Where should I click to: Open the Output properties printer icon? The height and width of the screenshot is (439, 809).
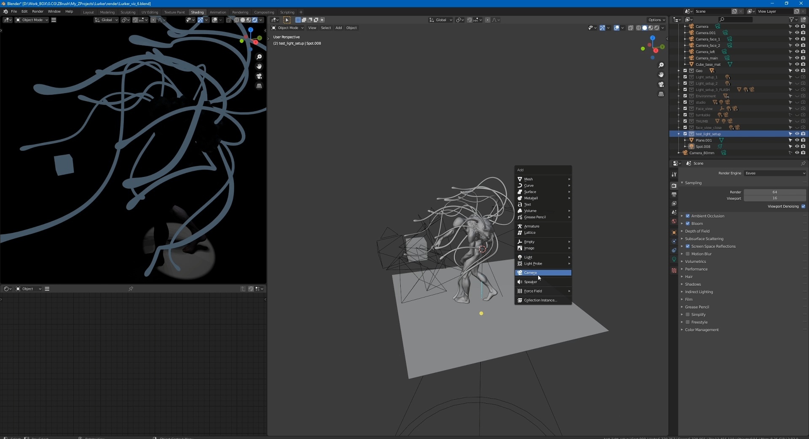click(674, 195)
